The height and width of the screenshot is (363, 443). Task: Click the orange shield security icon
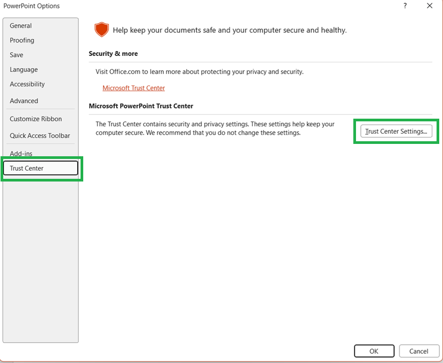[x=101, y=30]
